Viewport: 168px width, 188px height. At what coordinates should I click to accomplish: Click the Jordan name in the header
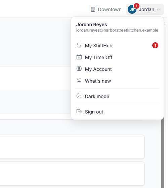point(146,9)
